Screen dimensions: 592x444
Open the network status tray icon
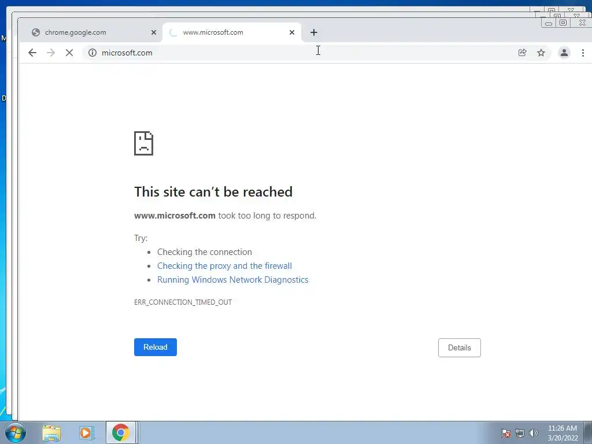(x=520, y=433)
